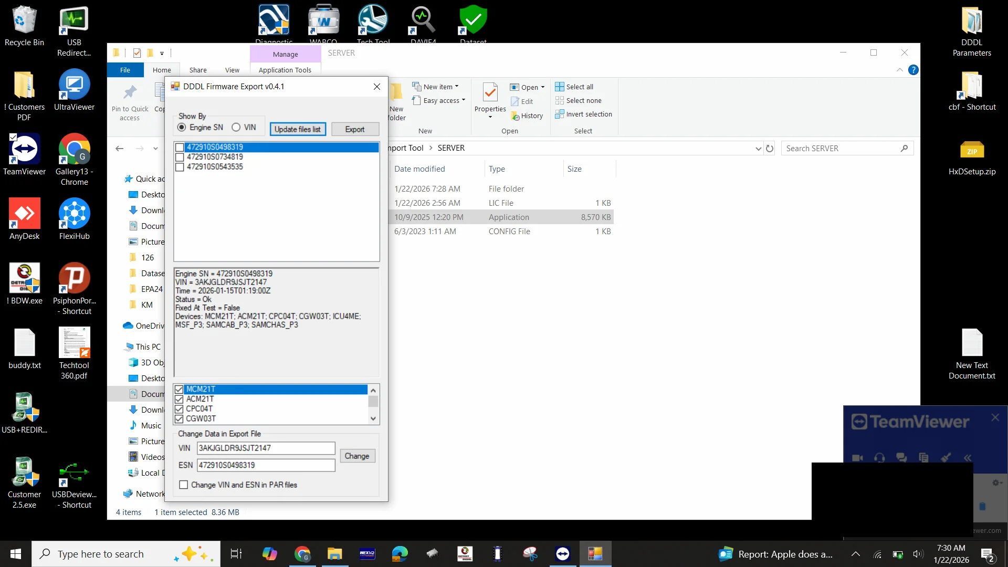Switch to the View ribbon tab
1008x567 pixels.
pos(232,70)
